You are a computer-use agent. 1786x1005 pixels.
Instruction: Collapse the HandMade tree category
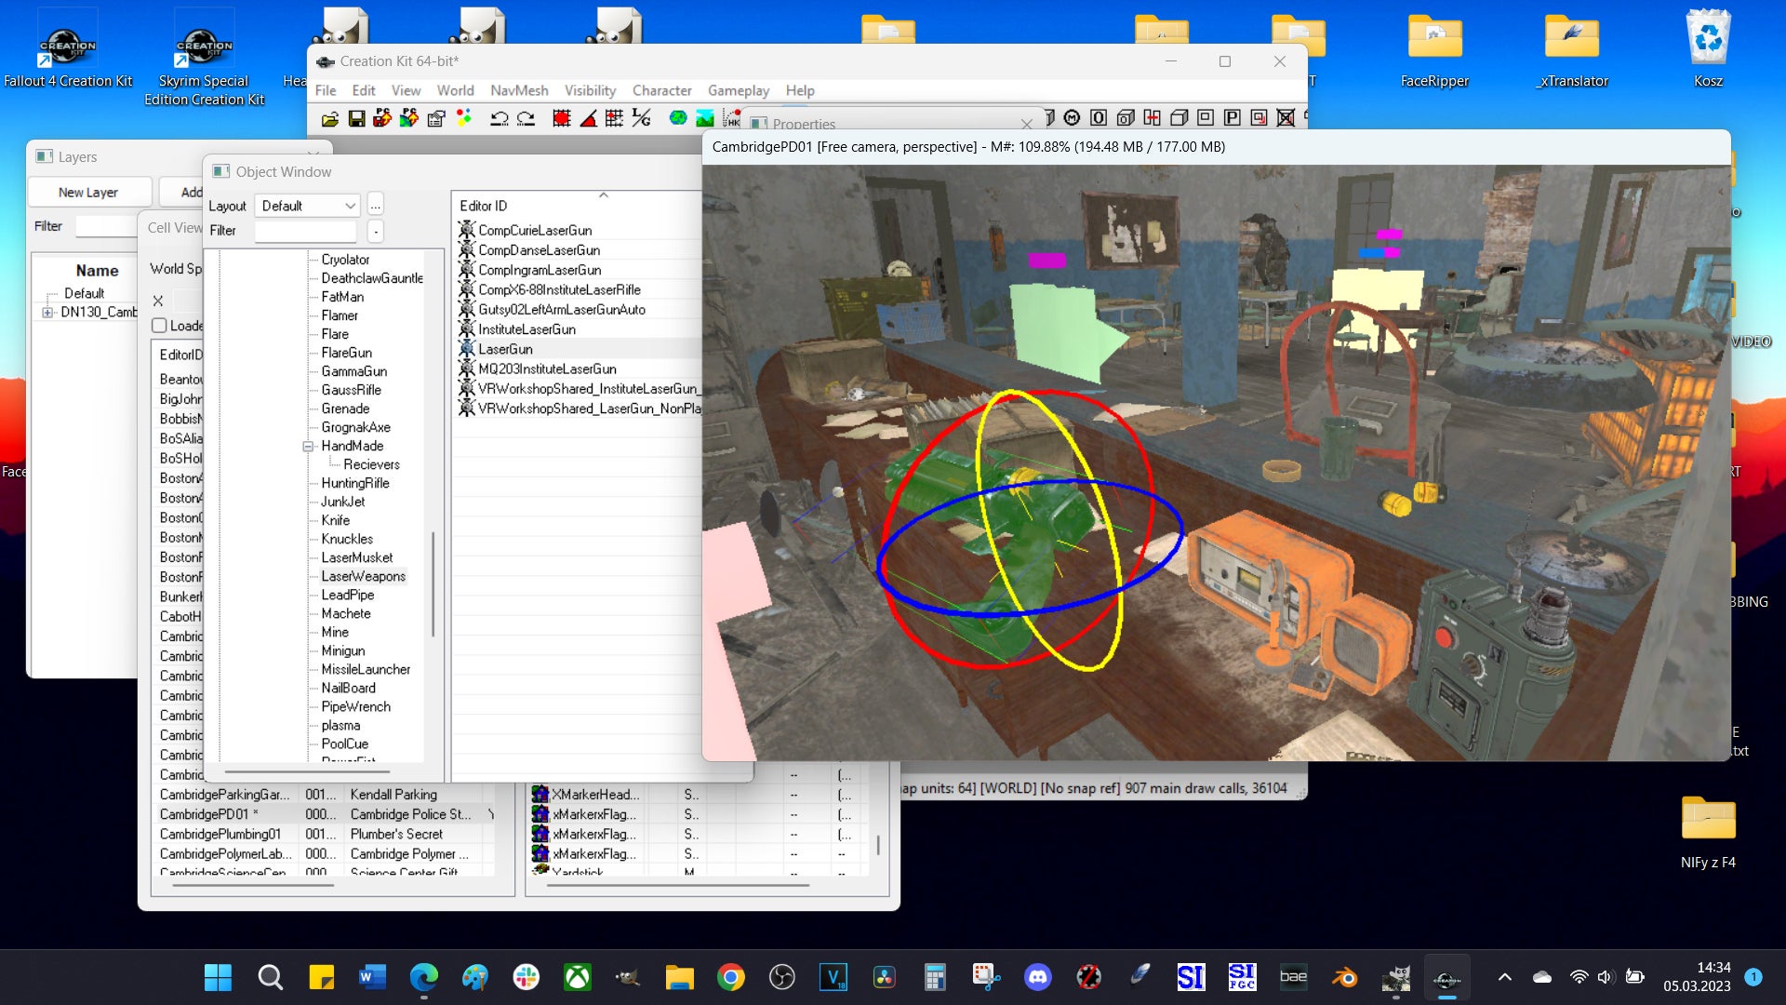pos(308,447)
